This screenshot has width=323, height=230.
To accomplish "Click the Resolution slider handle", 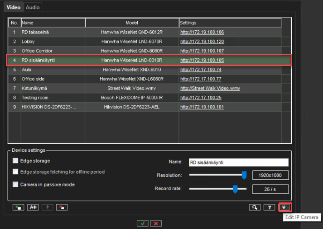I will 244,175.
